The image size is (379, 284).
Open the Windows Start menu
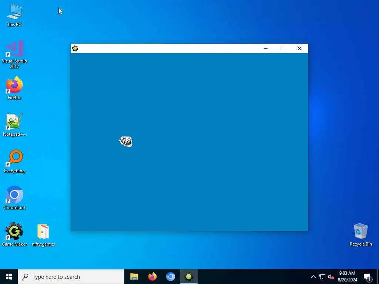[9, 277]
